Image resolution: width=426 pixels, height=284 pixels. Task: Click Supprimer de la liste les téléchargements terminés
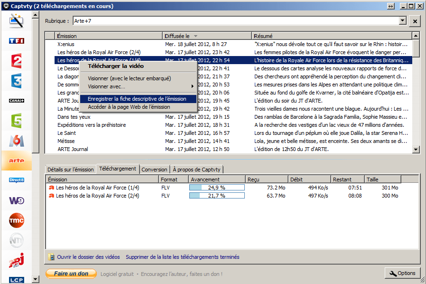[x=183, y=257]
